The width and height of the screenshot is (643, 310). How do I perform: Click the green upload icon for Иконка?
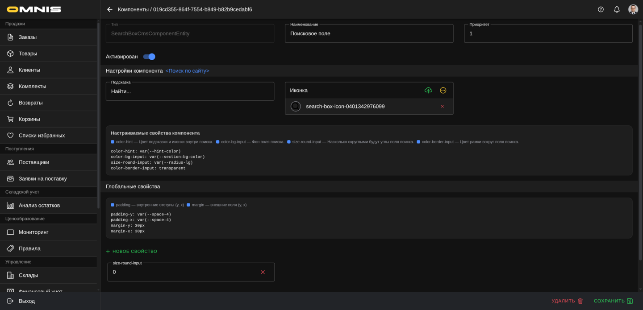[x=428, y=91]
